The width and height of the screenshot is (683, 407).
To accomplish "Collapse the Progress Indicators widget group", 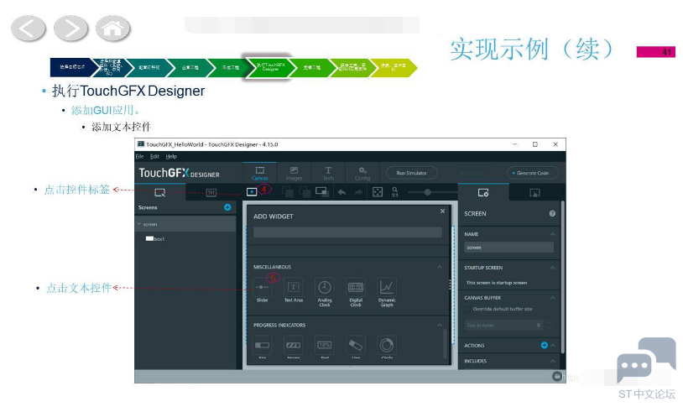I will click(440, 325).
